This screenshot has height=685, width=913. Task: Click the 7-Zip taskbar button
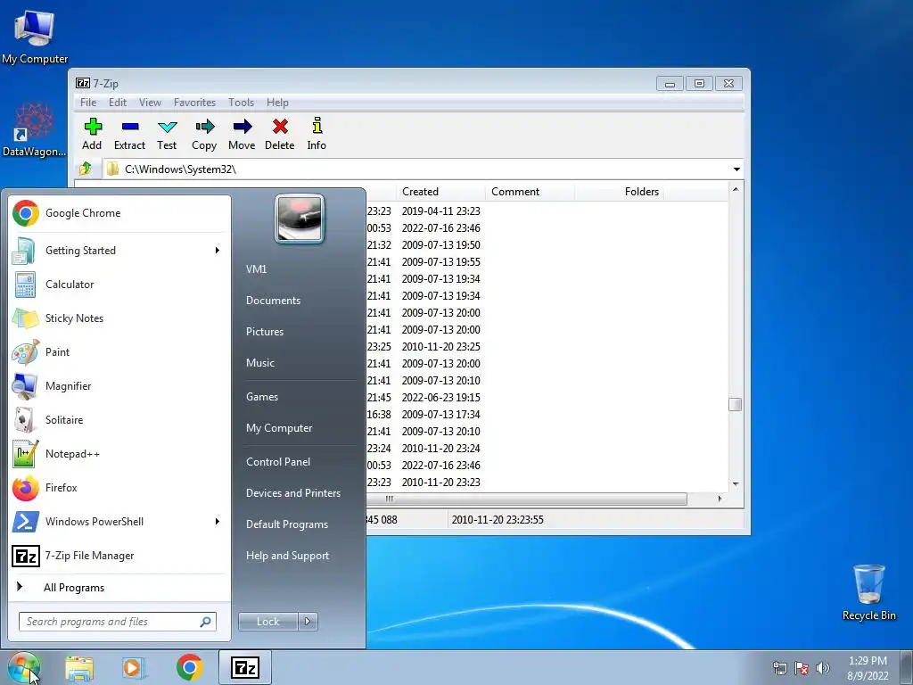pyautogui.click(x=245, y=667)
